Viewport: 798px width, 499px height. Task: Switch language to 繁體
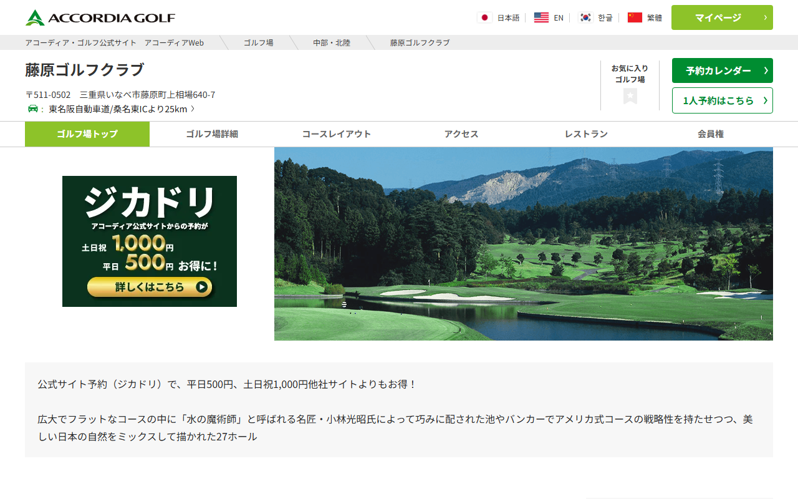pos(655,17)
